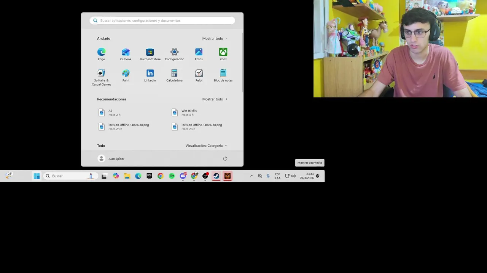Launch Outlook from the Start menu
The width and height of the screenshot is (487, 273).
coord(126,54)
